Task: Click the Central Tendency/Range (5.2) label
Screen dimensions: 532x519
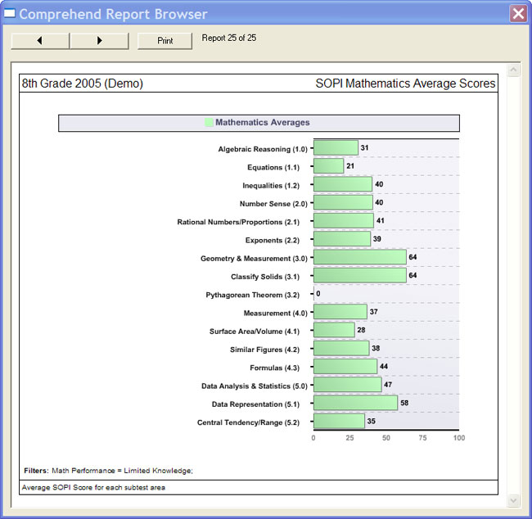Action: click(x=248, y=422)
